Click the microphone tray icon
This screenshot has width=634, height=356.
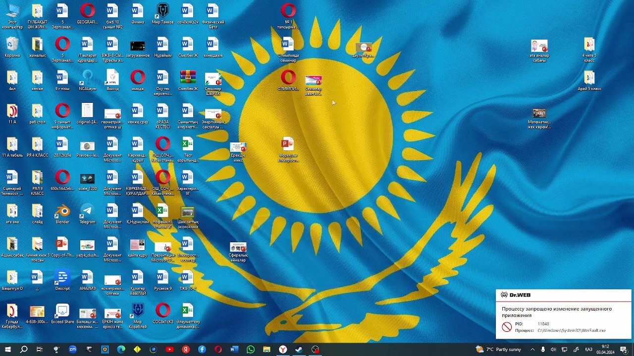(543, 350)
